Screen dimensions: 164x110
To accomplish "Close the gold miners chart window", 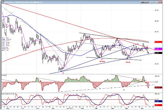I will tap(160, 2).
